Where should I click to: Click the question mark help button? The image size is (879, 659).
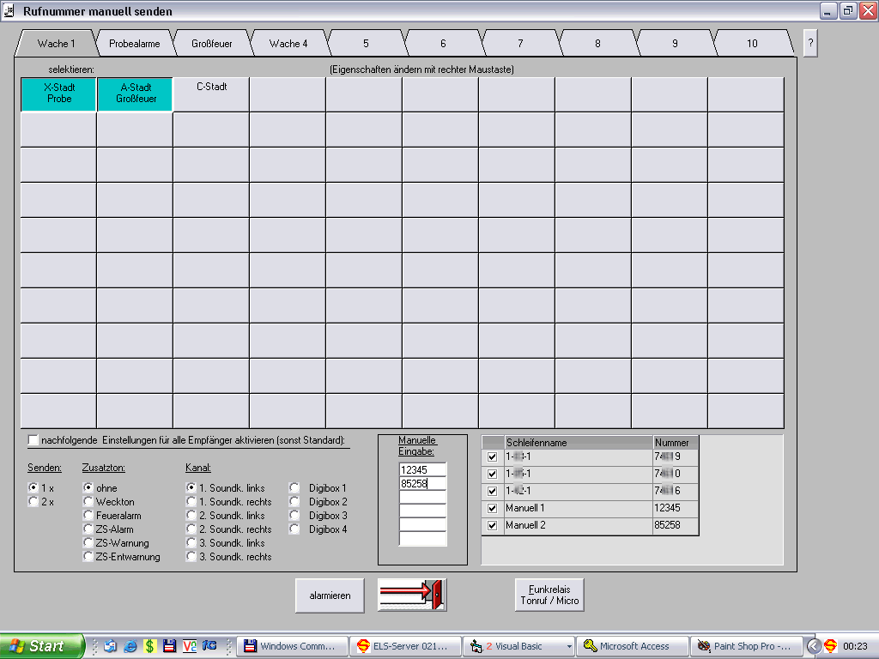click(x=810, y=43)
